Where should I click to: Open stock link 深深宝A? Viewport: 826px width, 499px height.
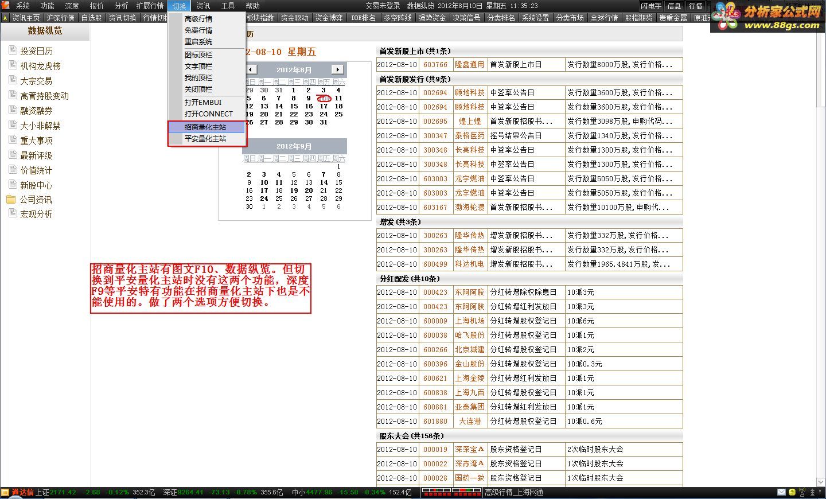[470, 449]
